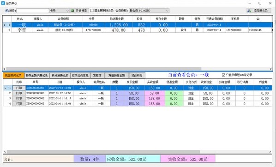Click the 总消费金额 column header

(x=117, y=19)
